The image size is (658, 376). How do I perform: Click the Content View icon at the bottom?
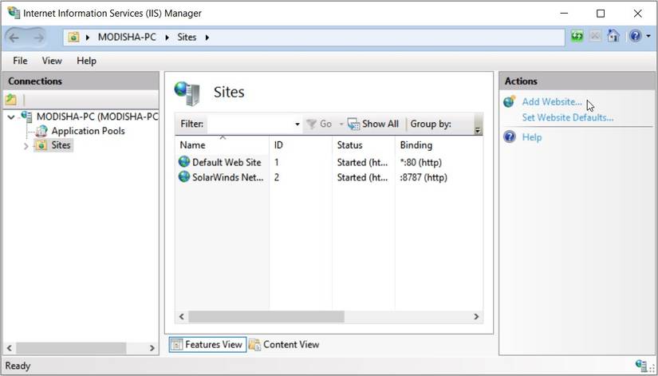point(254,345)
